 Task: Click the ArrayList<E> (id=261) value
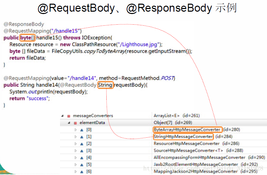[177, 116]
